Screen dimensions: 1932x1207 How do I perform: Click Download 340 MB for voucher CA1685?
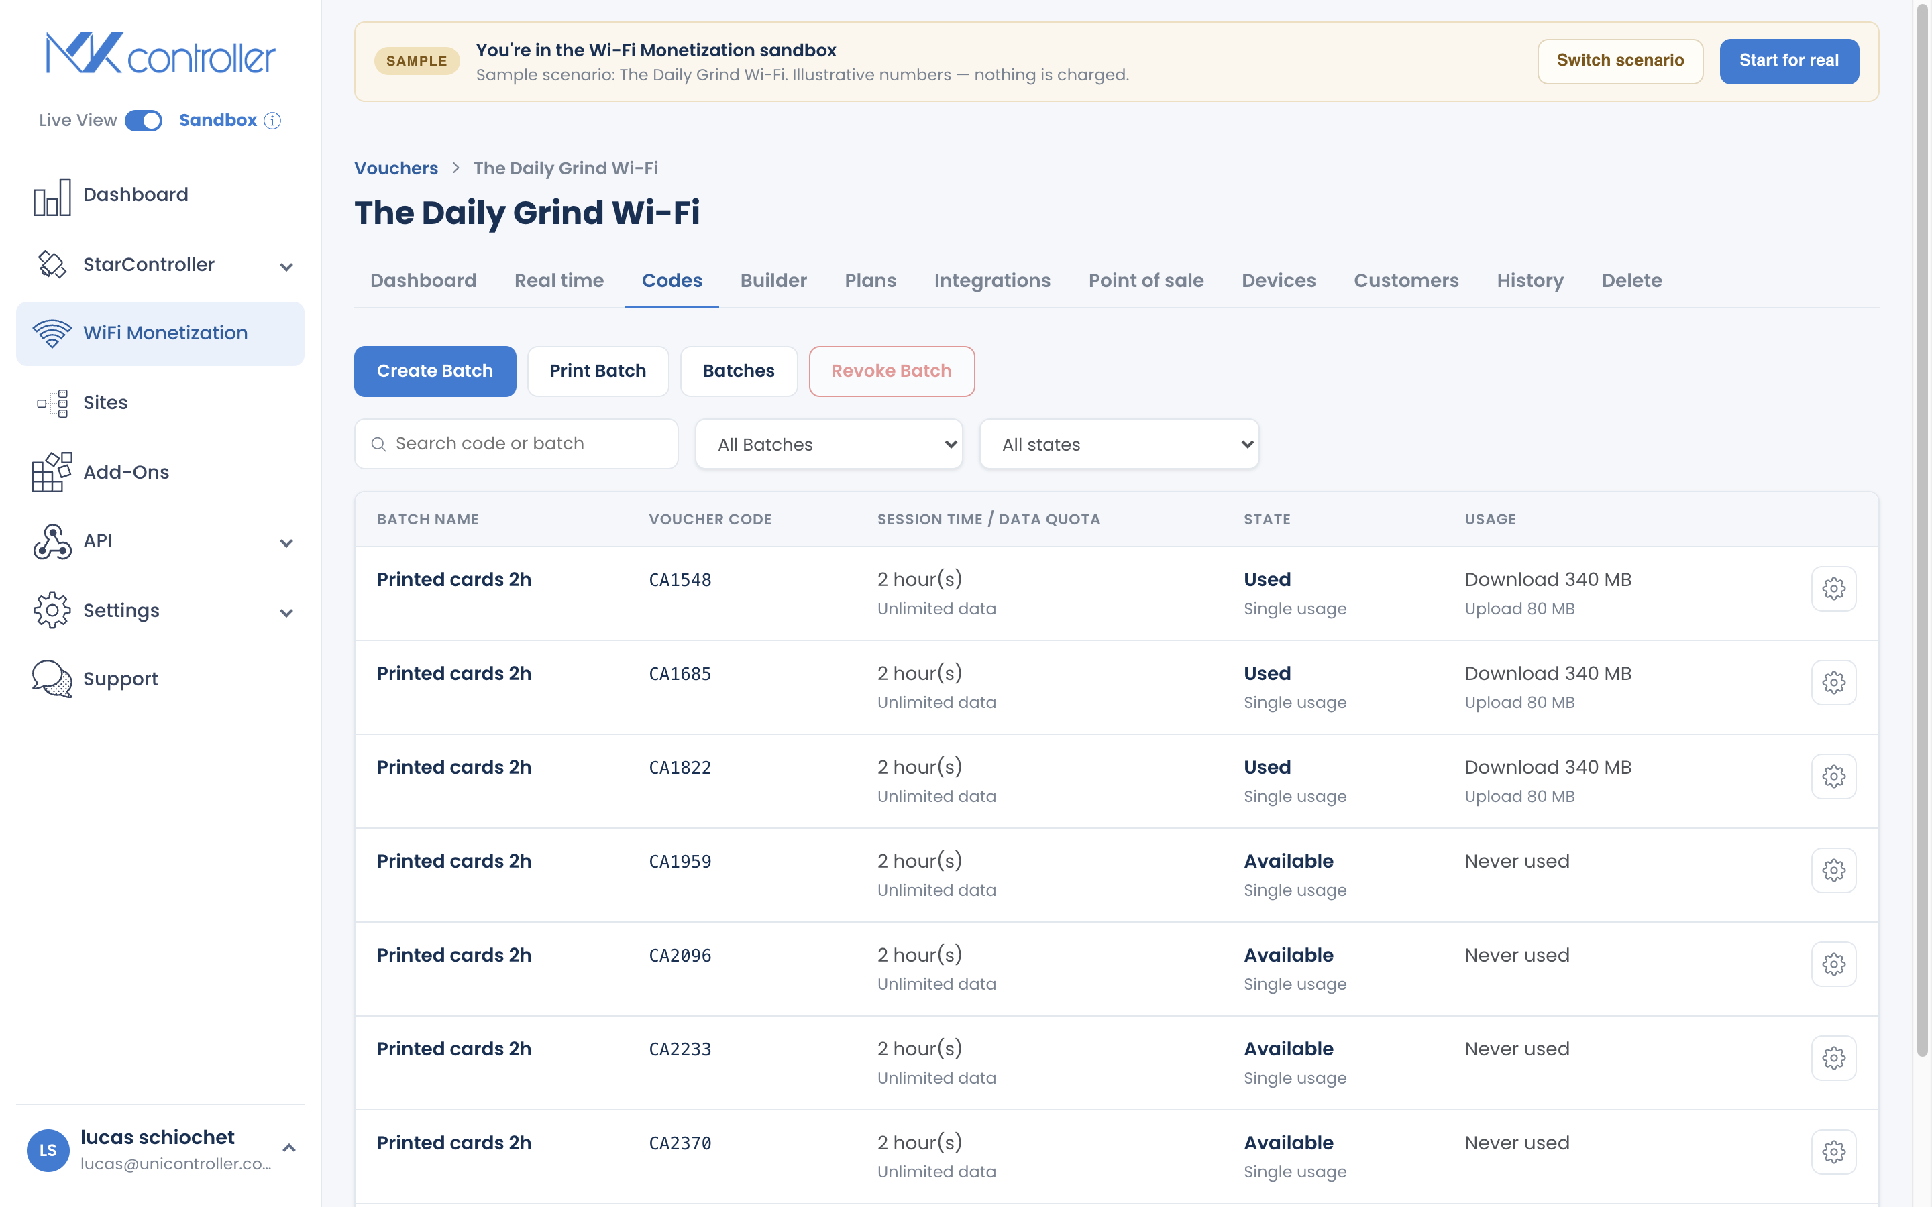(1547, 674)
